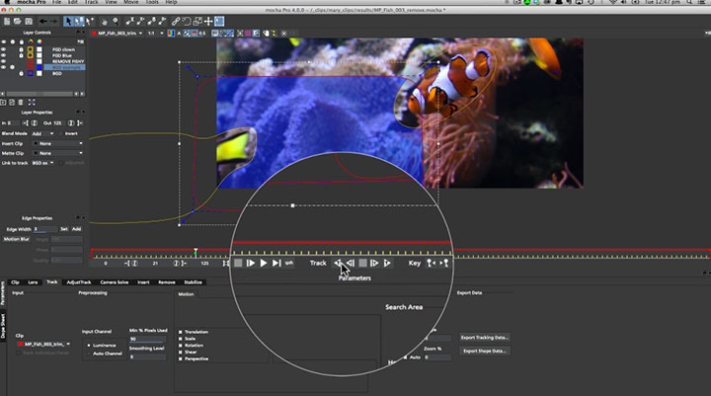Click Export Shape Data button
Screen dimensions: 711x396
[484, 351]
